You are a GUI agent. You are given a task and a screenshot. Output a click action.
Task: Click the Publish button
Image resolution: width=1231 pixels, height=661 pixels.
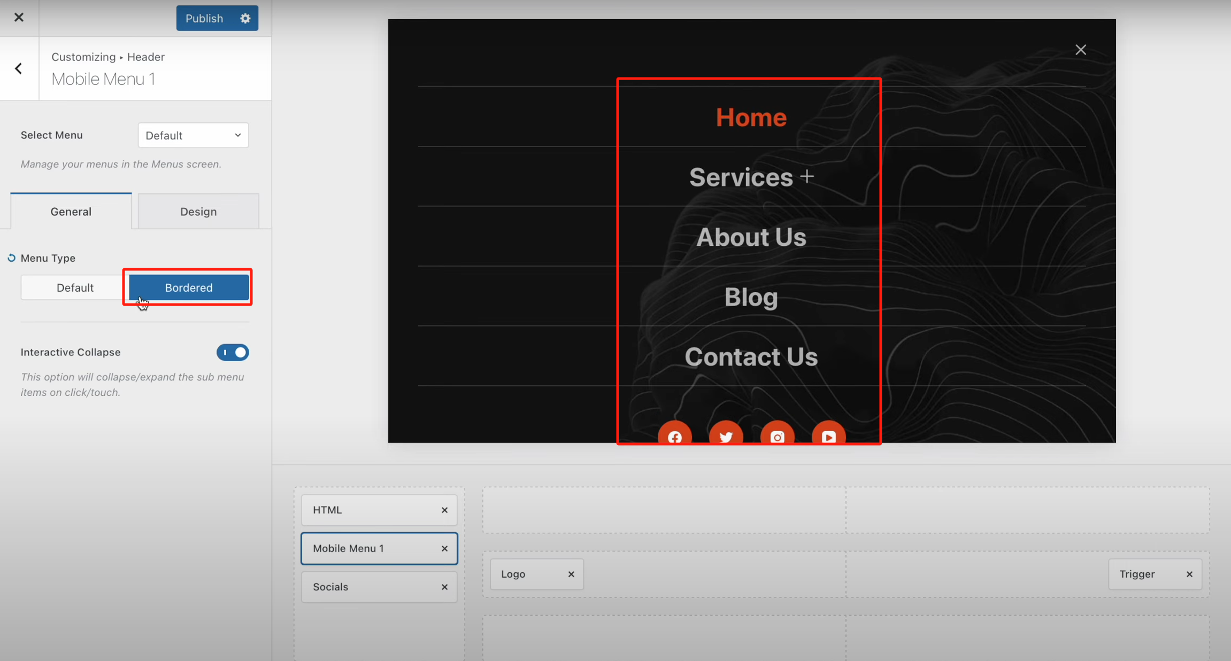click(204, 18)
